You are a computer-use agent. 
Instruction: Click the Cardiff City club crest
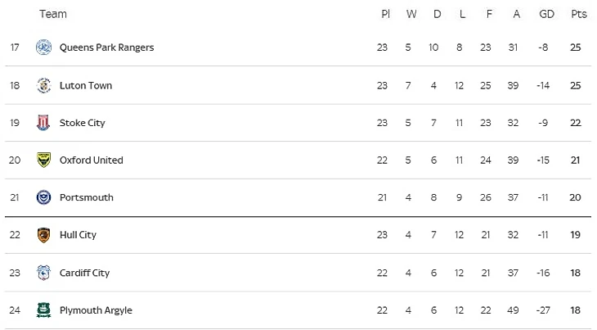[x=43, y=273]
